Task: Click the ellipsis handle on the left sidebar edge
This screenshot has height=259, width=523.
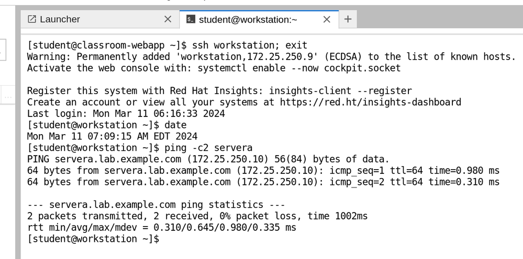Action: pos(8,96)
